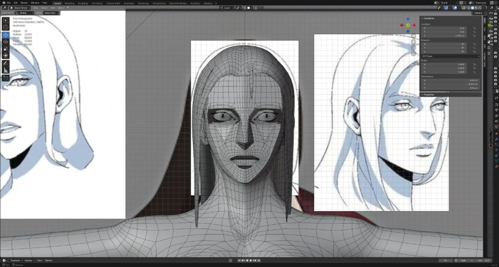Jump to timeline end frame
The height and width of the screenshot is (267, 499).
pos(258,261)
